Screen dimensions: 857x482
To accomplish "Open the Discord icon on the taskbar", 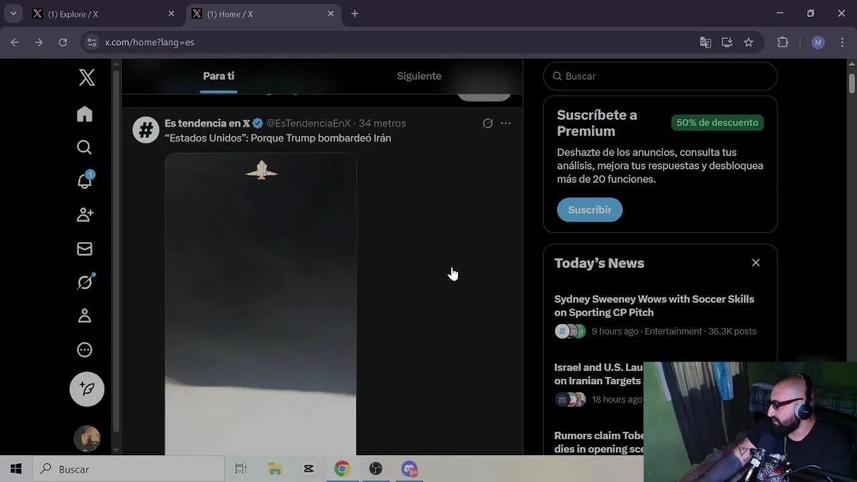I will point(409,469).
